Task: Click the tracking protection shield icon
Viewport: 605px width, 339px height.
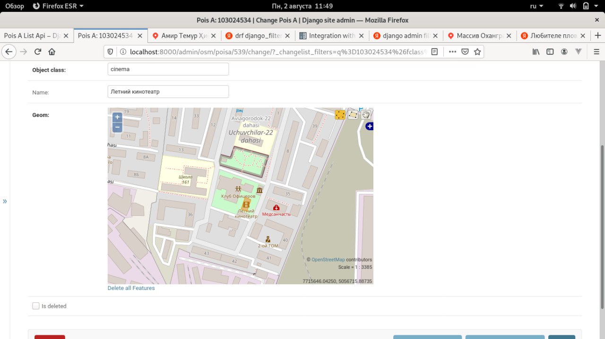Action: [x=110, y=51]
